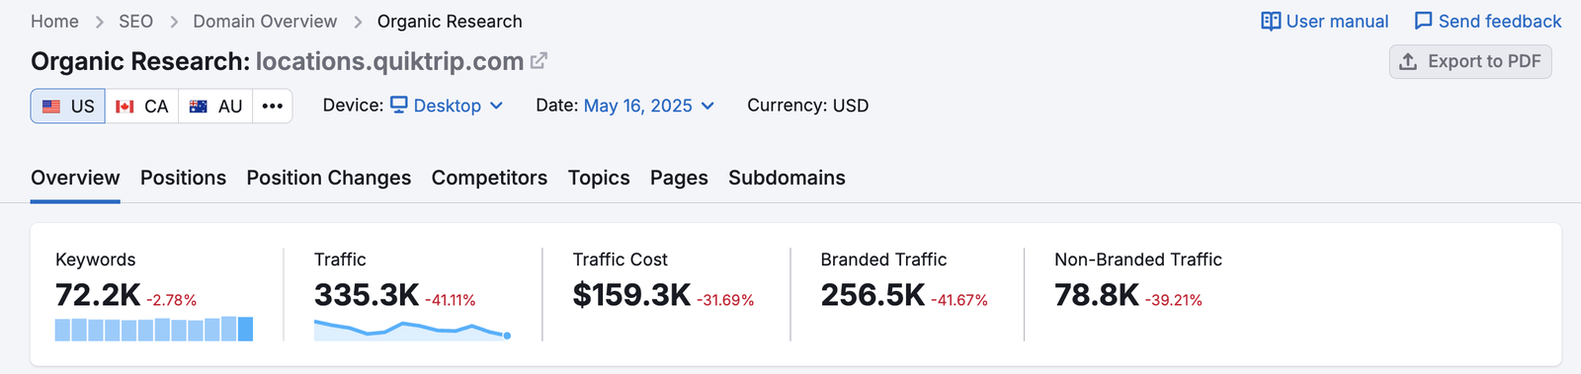
Task: Open more countries via three-dots button
Action: tap(273, 106)
